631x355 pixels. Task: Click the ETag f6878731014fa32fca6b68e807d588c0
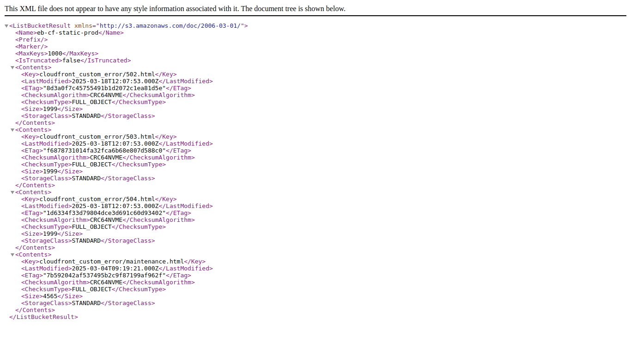104,151
